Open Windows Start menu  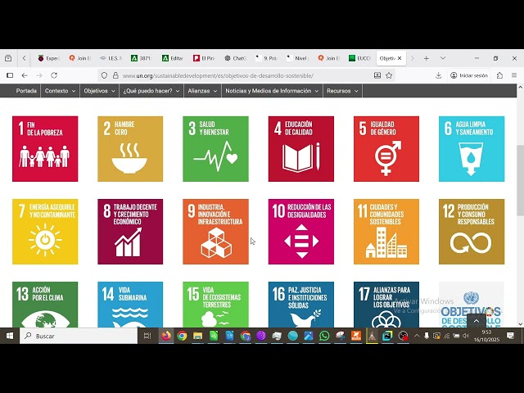pyautogui.click(x=10, y=336)
